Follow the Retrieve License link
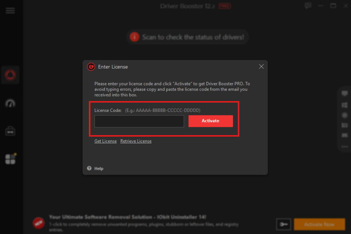 [x=136, y=141]
